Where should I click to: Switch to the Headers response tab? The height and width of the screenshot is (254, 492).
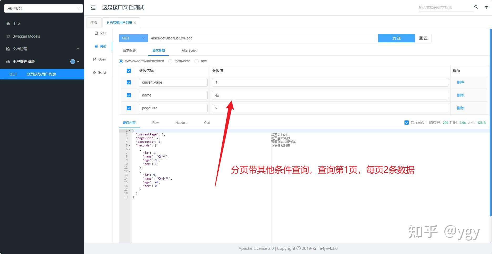[181, 123]
